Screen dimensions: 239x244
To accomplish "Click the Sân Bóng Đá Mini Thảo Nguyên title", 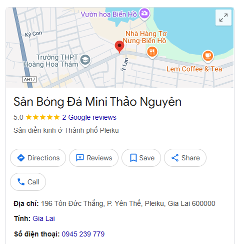I will pos(97,102).
